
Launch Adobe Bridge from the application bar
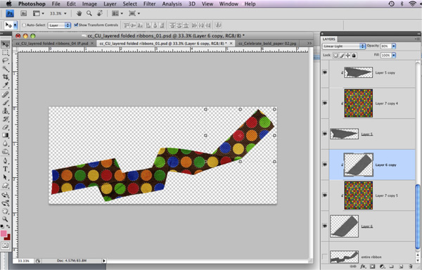(x=24, y=13)
